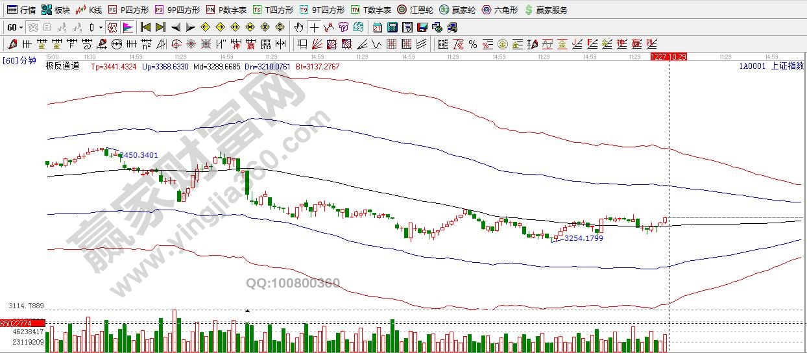Click the black solid right arrow icon
This screenshot has height=353, width=807.
tap(190, 27)
